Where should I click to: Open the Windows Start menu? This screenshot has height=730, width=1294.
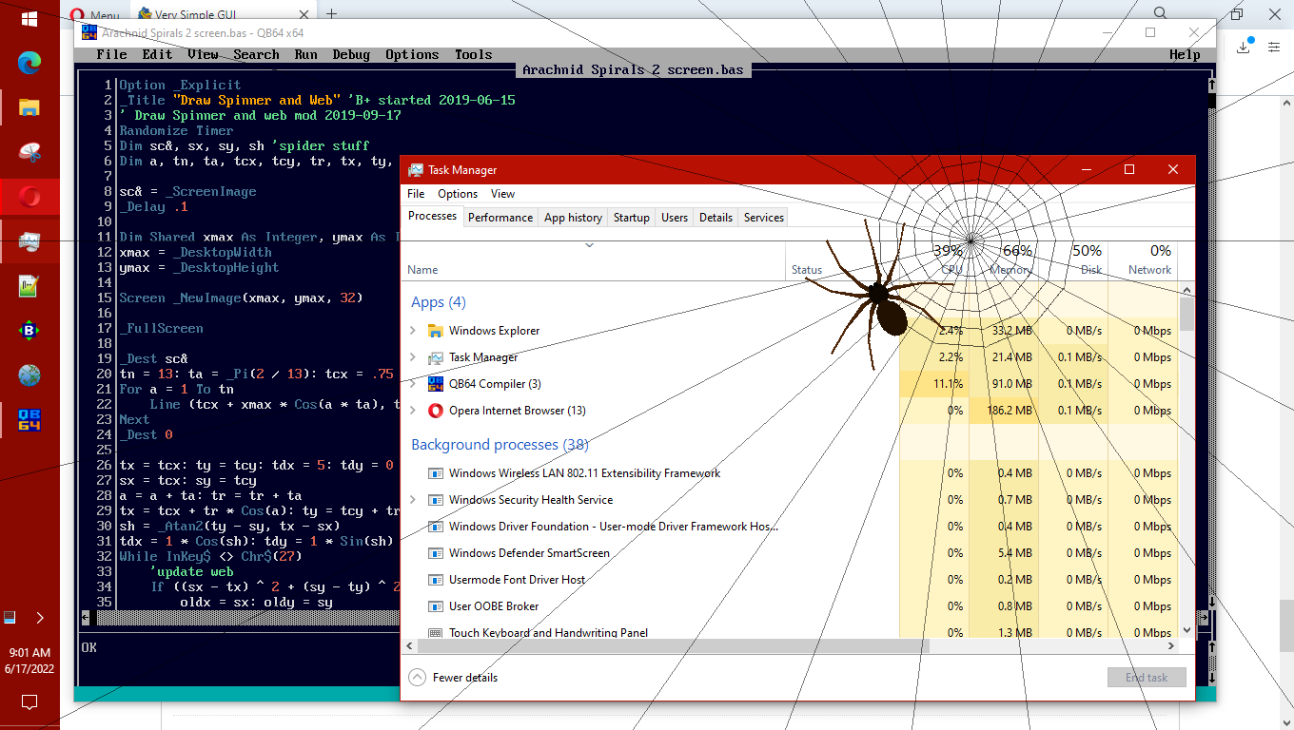tap(29, 18)
